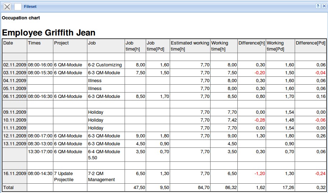Click the Times column header

(x=34, y=43)
